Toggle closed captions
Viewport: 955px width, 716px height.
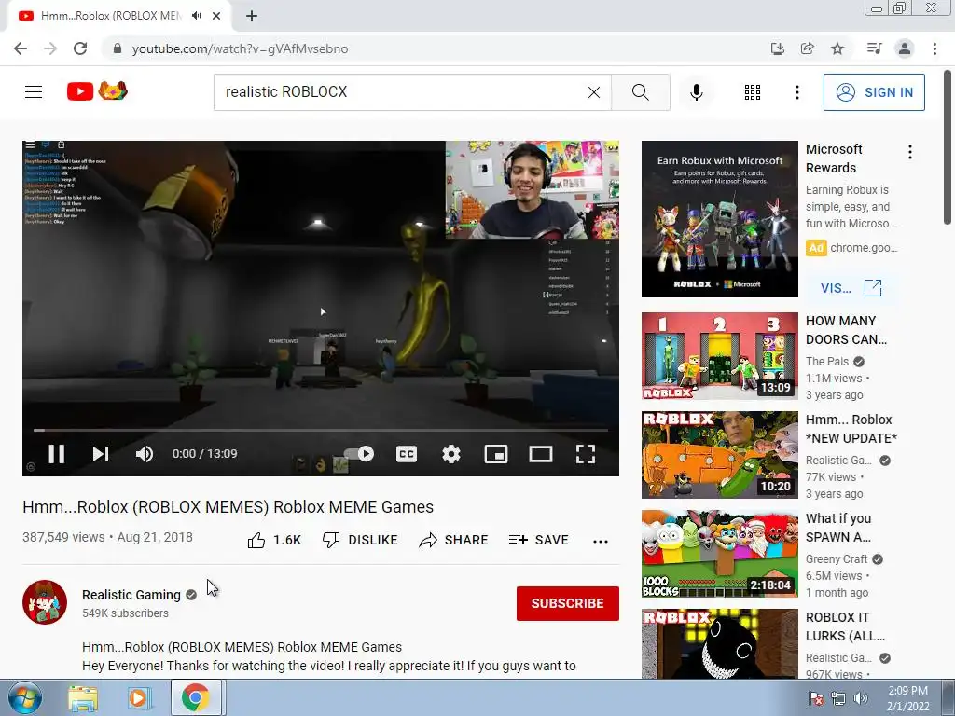click(407, 454)
